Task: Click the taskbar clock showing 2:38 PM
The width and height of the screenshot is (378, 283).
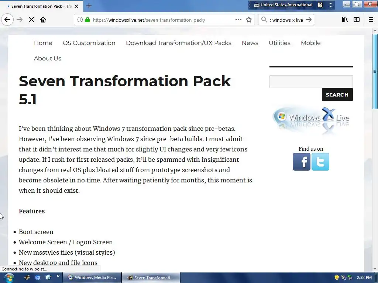Action: (364, 277)
